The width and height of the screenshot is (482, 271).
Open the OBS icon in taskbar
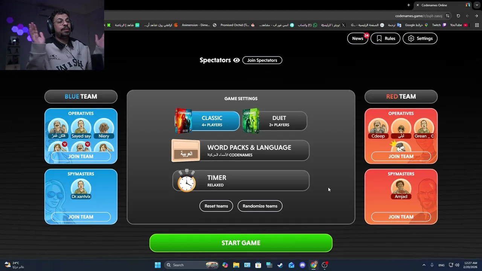pyautogui.click(x=325, y=265)
